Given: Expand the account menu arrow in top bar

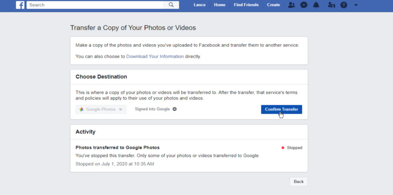Looking at the screenshot, I should click(356, 5).
